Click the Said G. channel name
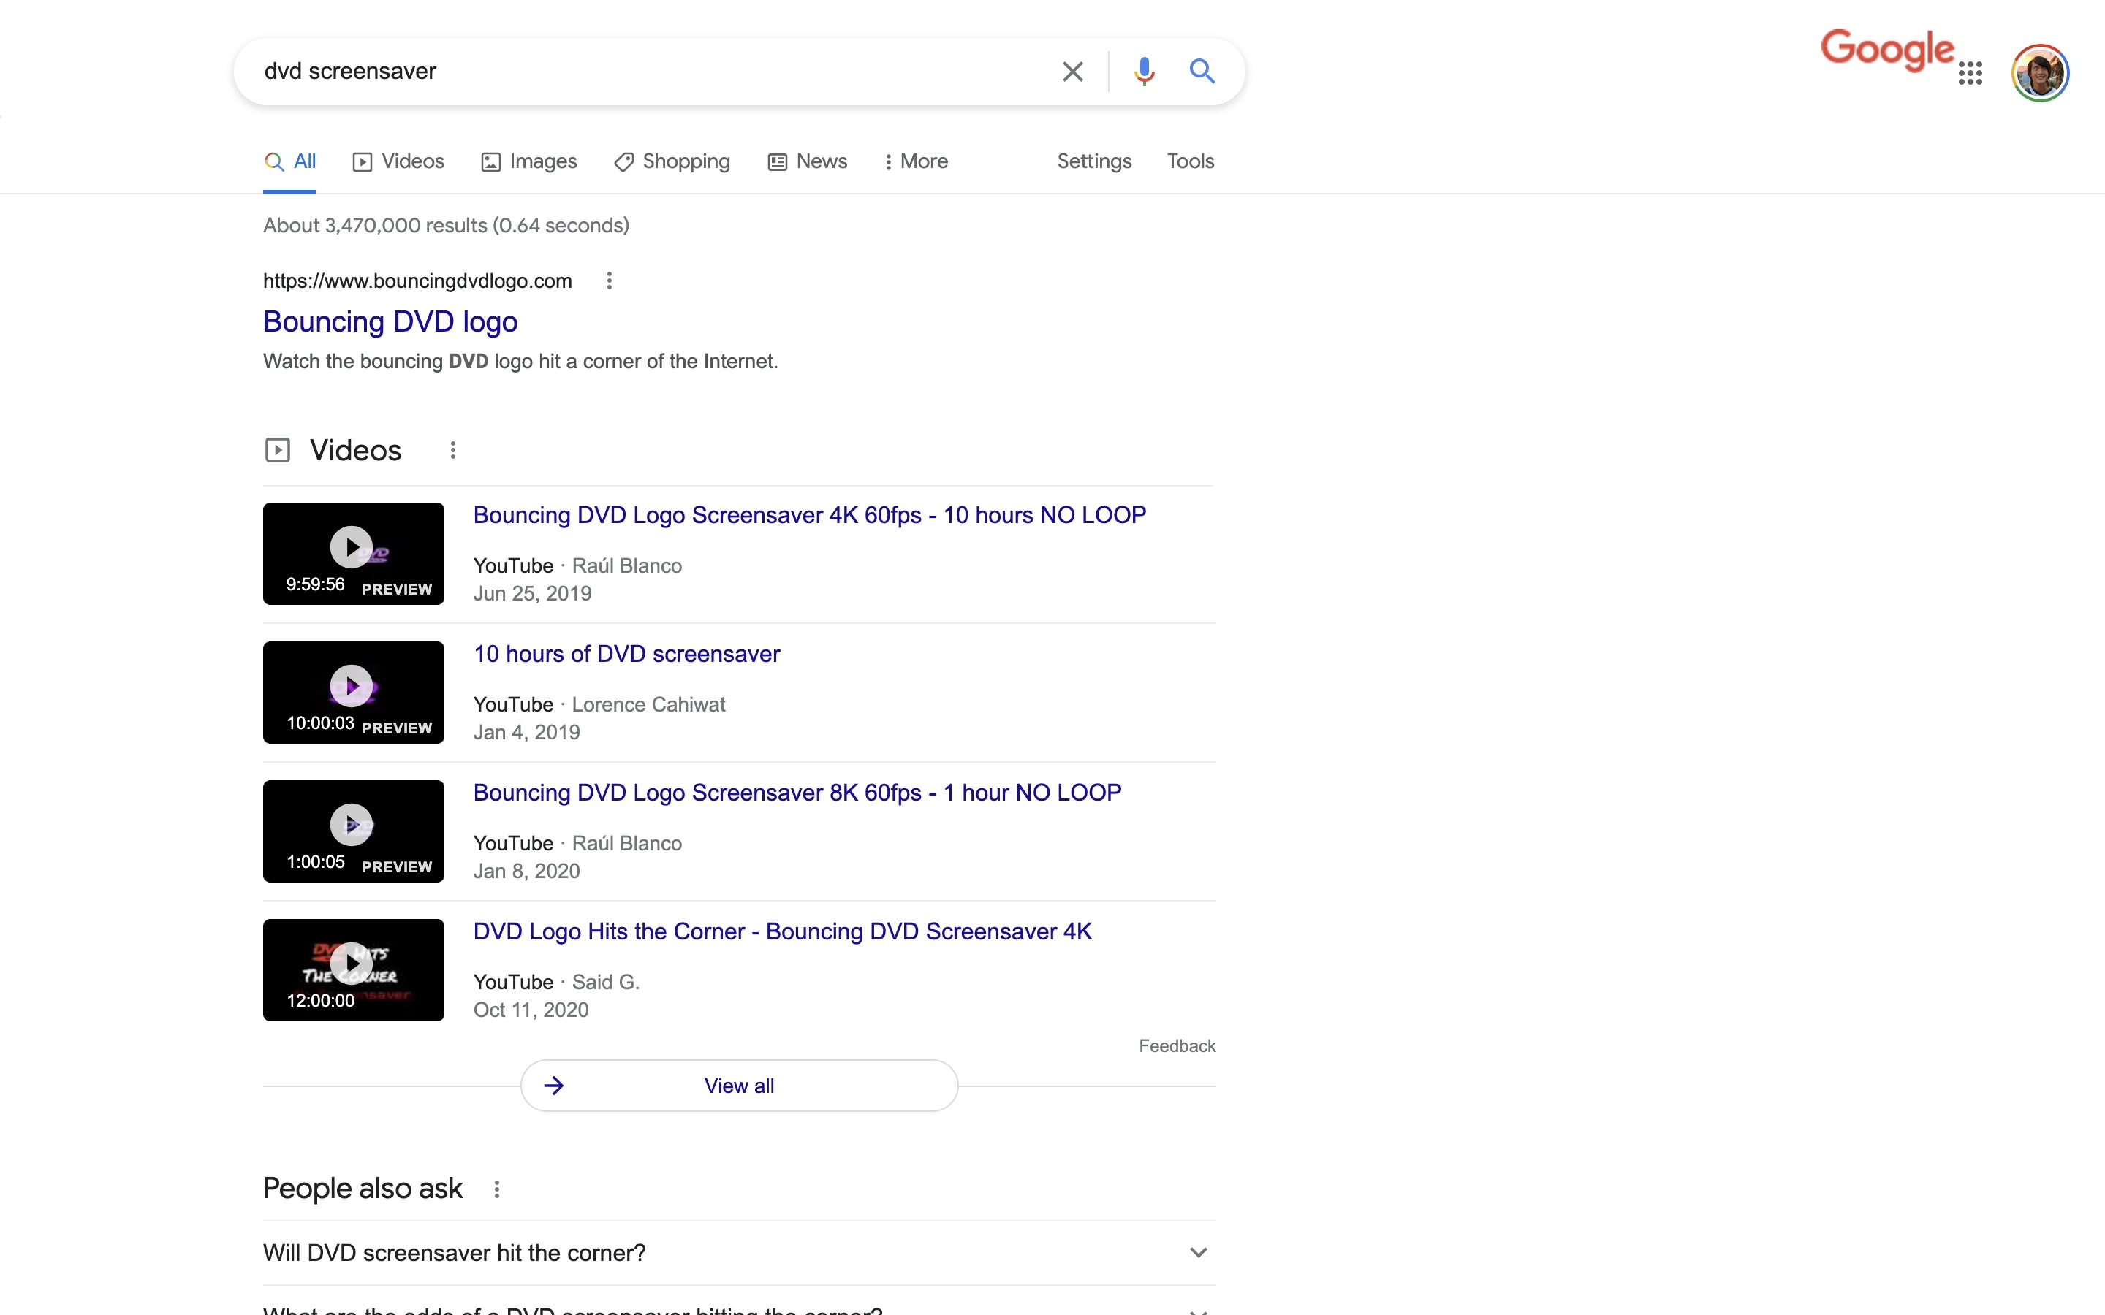The width and height of the screenshot is (2105, 1315). point(606,982)
